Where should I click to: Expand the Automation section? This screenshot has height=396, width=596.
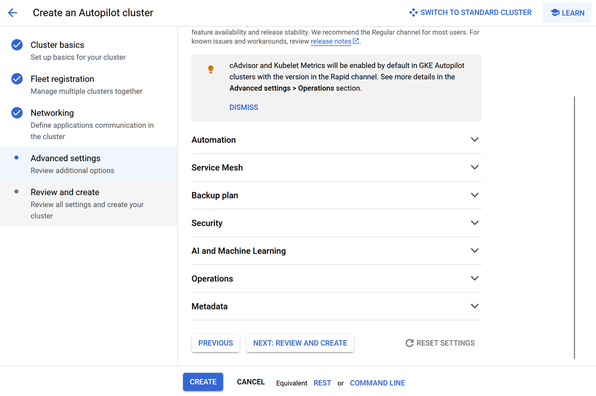[336, 140]
